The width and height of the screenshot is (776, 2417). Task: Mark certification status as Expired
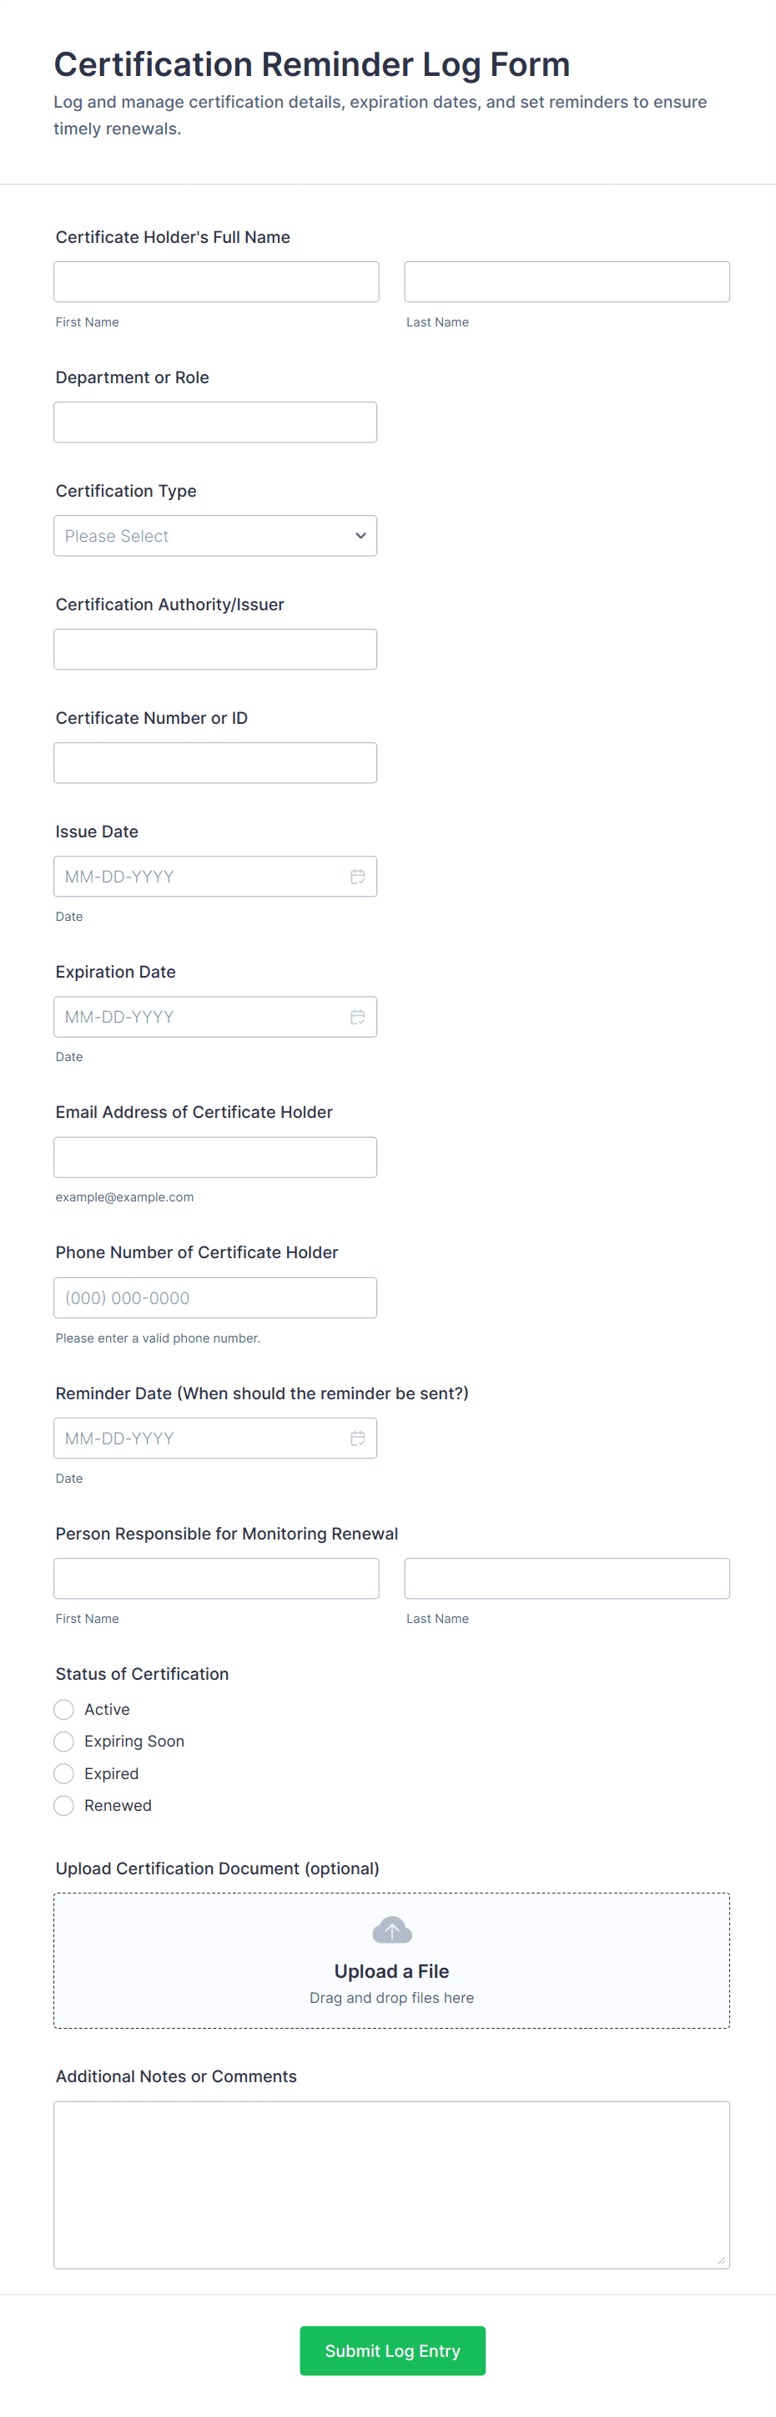[63, 1773]
